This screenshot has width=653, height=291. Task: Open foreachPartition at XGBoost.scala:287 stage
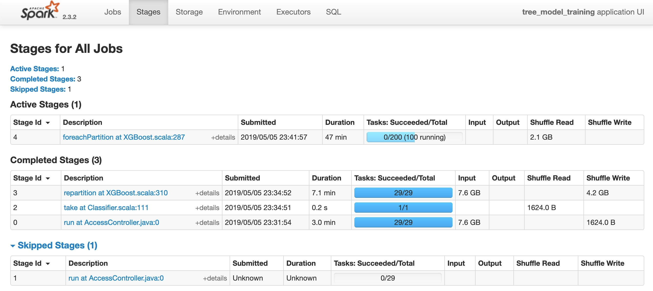[x=123, y=137]
